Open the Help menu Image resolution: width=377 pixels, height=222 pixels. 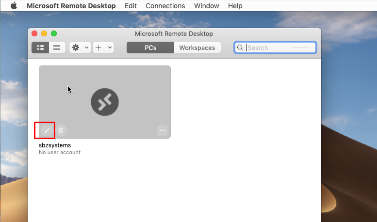tap(235, 6)
